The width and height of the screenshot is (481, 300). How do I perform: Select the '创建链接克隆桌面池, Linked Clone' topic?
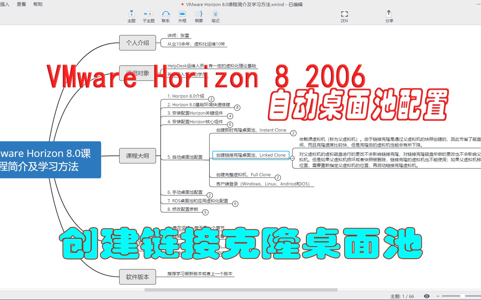[251, 155]
